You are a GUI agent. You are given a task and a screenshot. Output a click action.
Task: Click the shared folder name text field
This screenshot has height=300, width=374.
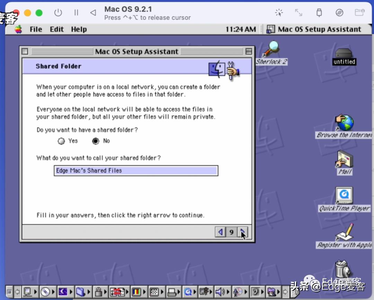click(x=136, y=170)
